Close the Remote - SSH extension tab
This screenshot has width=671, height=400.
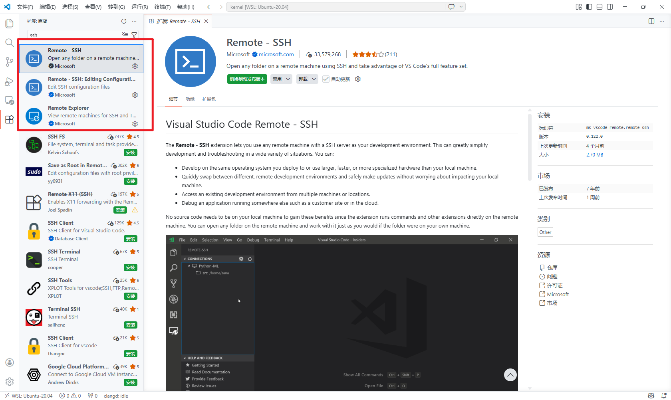click(x=206, y=21)
